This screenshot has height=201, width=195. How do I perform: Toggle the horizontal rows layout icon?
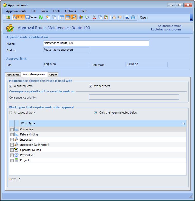point(68,17)
